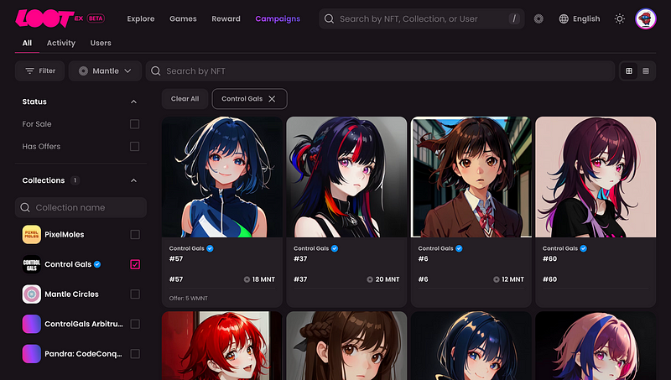
Task: Click the Offer: 5 WMNT text on card #57
Action: pyautogui.click(x=188, y=299)
